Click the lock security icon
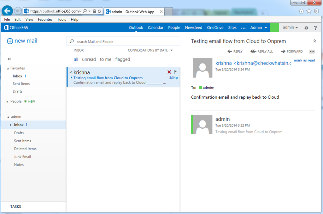 pyautogui.click(x=94, y=11)
